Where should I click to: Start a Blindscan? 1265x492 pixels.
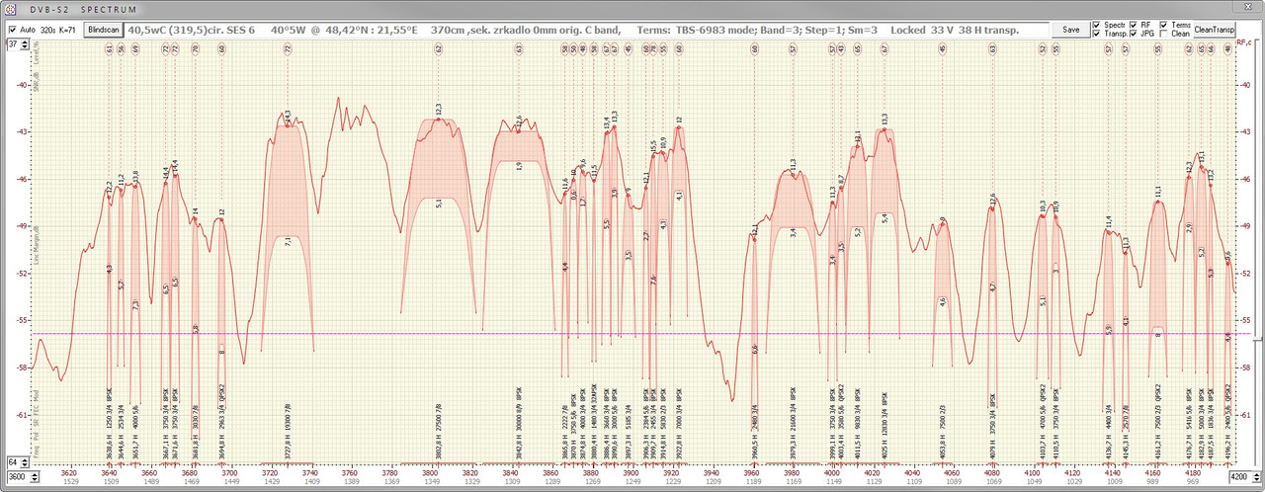(x=104, y=30)
